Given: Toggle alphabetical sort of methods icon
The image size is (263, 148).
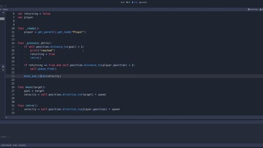Looking at the screenshot, I should (x=3, y=67).
